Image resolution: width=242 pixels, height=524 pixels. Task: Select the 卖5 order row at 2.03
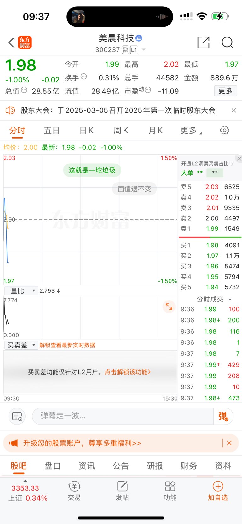tap(210, 187)
